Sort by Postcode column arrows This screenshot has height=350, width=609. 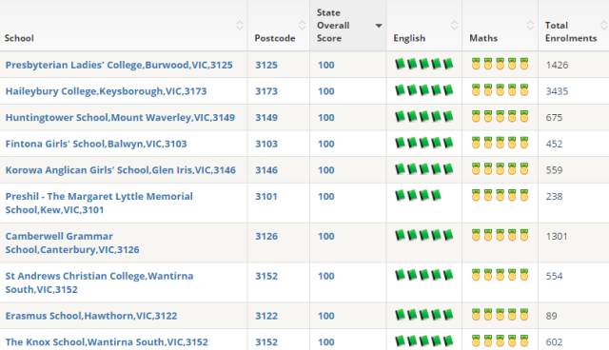coord(302,26)
